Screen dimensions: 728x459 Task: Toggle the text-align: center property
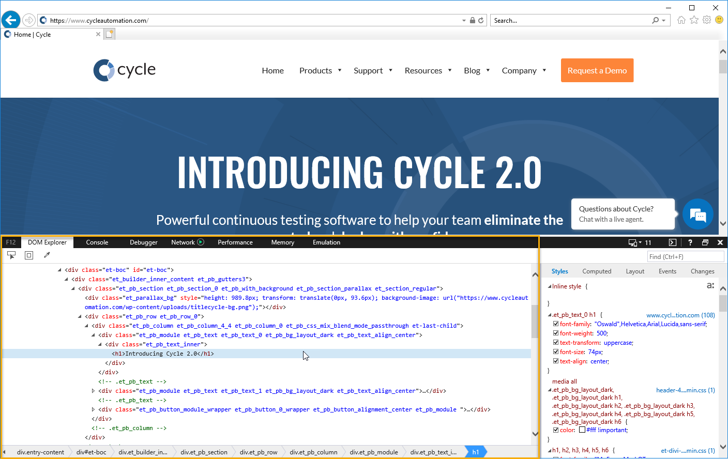(x=556, y=361)
